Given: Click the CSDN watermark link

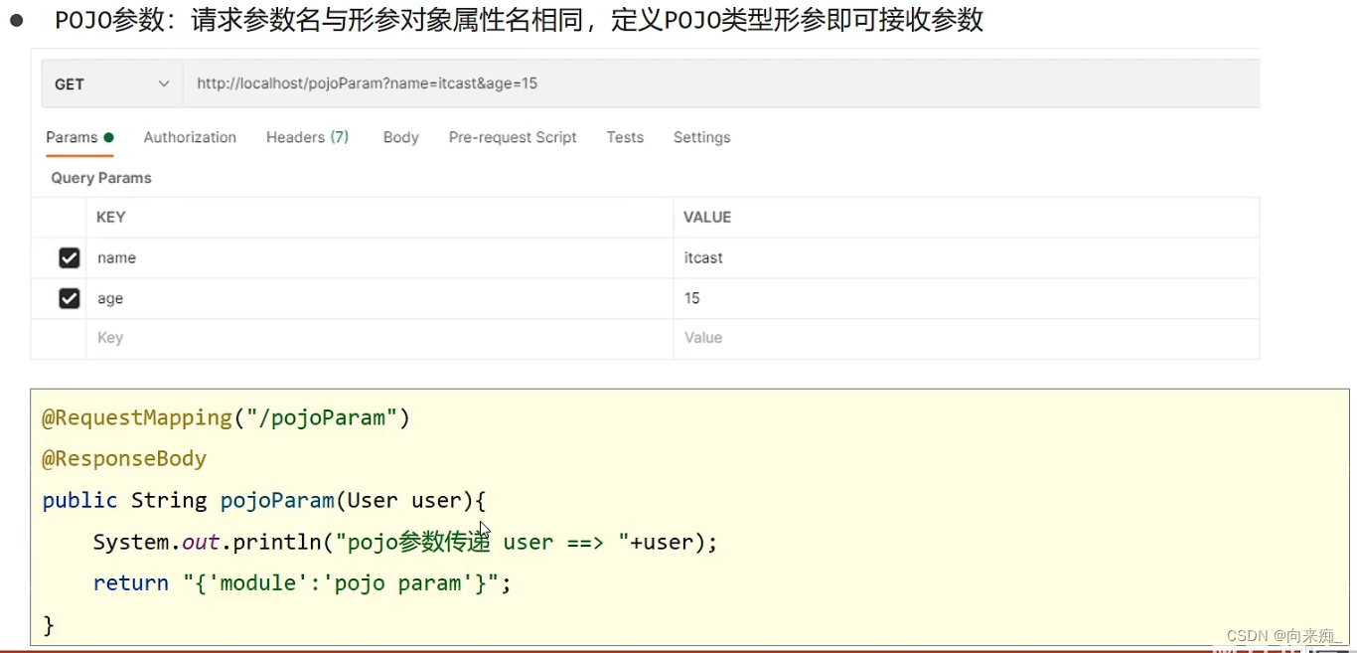Looking at the screenshot, I should click(x=1282, y=635).
